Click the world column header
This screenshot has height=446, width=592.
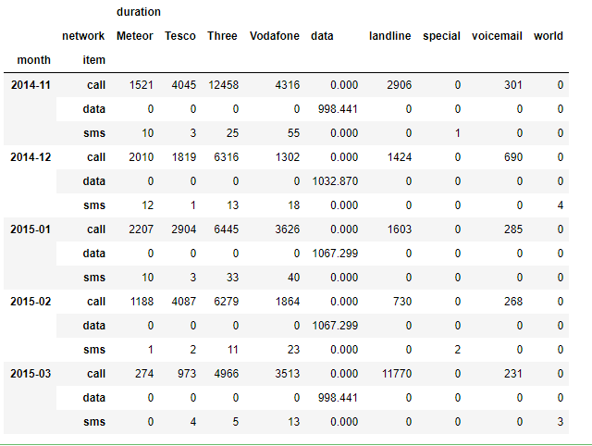549,36
